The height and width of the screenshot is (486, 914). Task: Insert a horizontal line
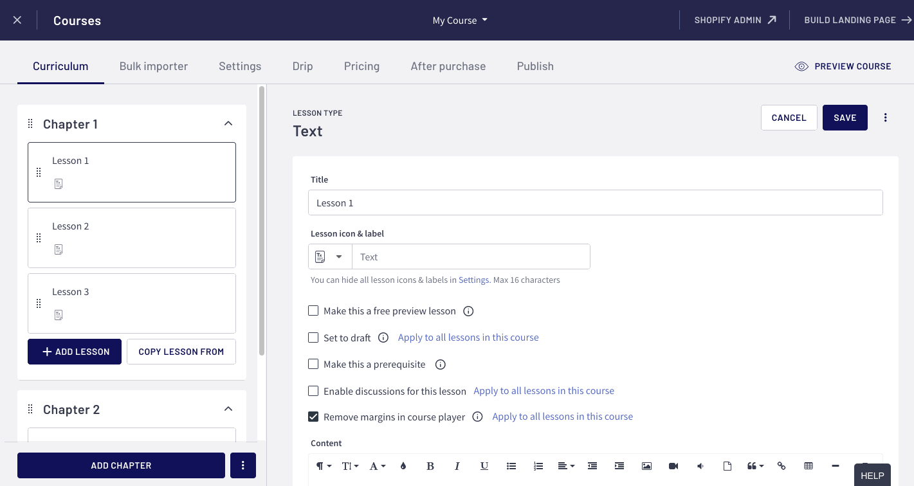pyautogui.click(x=836, y=466)
